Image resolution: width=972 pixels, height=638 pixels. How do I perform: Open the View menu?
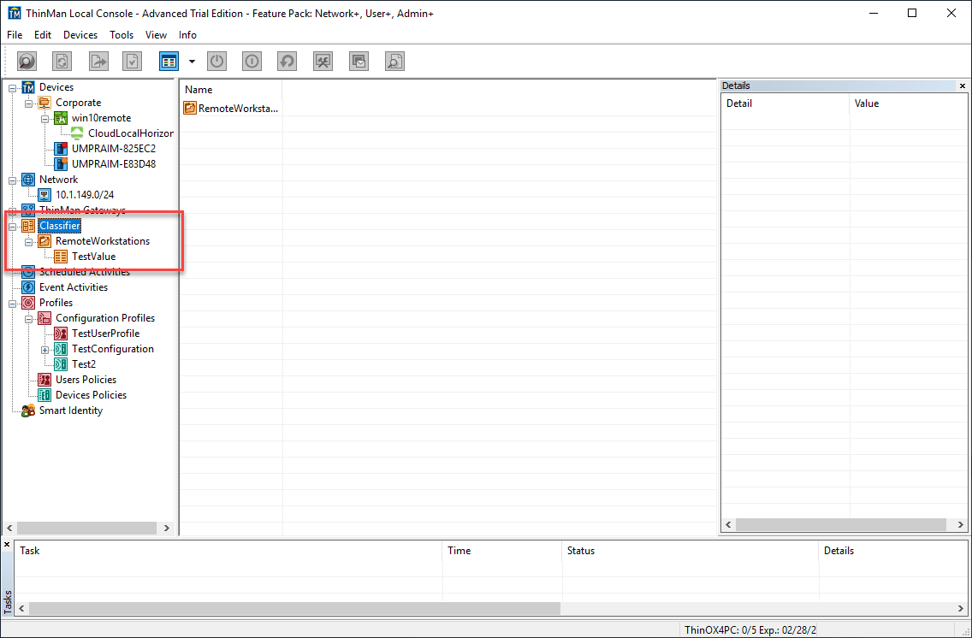click(157, 35)
